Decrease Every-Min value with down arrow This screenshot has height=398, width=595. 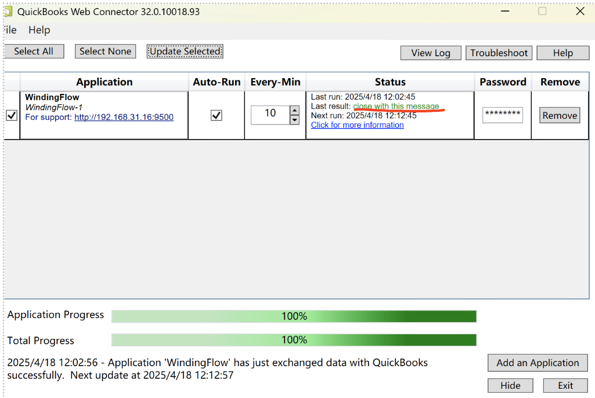(294, 120)
